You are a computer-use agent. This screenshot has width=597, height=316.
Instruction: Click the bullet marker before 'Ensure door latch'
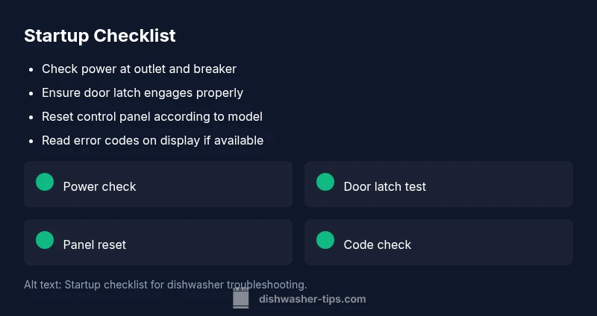31,93
